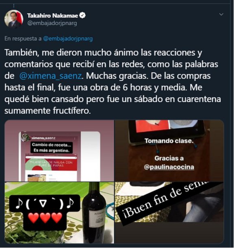Click the ximena_saenz story avatar icon
The width and height of the screenshot is (234, 248).
[x=25, y=137]
